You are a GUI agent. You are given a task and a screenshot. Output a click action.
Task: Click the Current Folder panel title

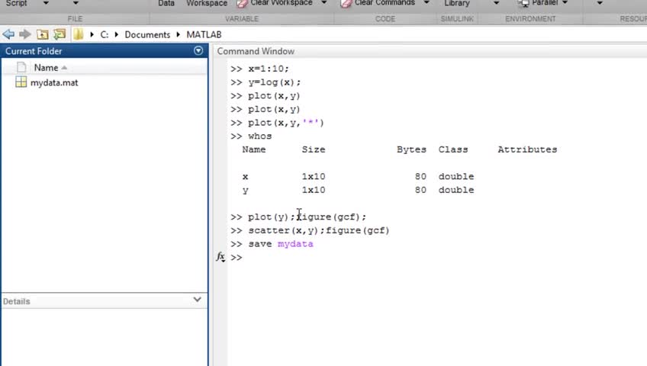(34, 51)
